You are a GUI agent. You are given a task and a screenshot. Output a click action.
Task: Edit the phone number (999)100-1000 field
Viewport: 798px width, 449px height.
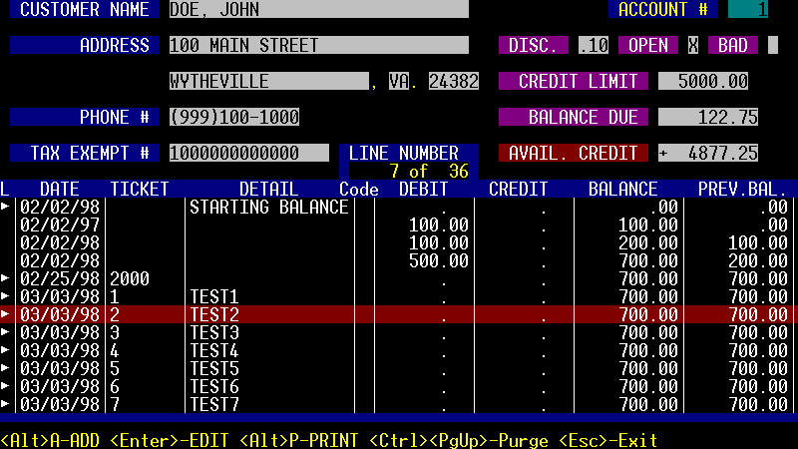[234, 117]
